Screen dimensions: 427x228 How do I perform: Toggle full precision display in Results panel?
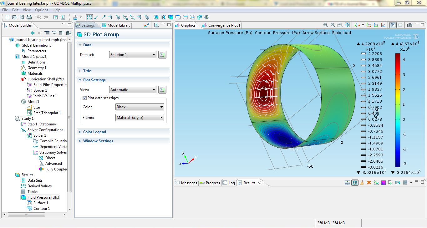coord(355,183)
